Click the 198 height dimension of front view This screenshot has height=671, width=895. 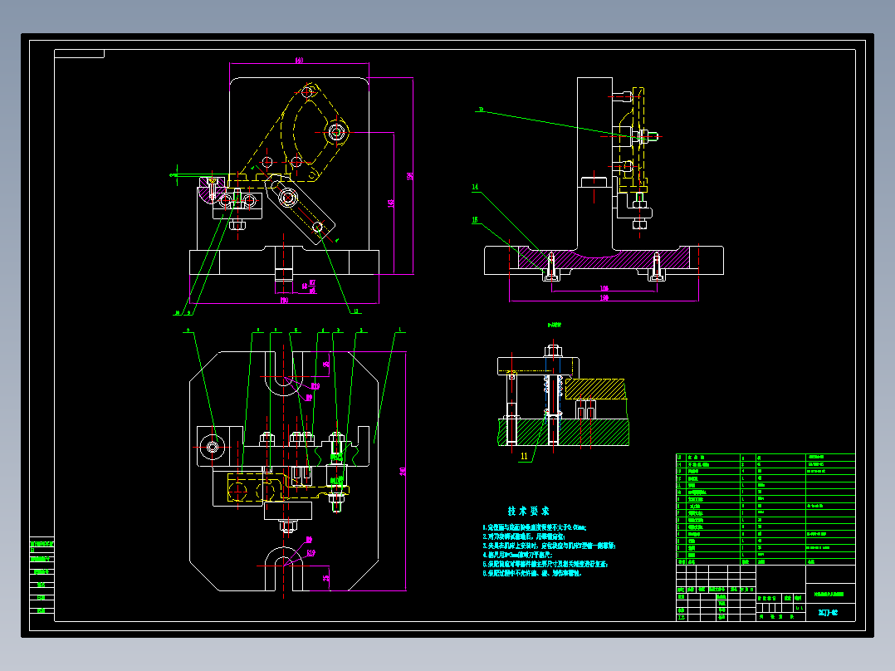(x=409, y=176)
